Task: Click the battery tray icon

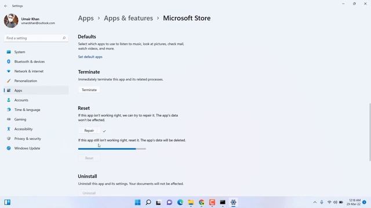Action: 341,202
